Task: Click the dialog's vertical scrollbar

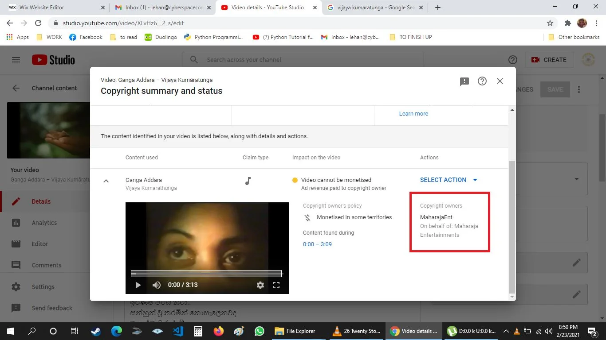Action: pos(512,227)
